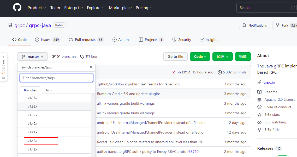This screenshot has width=297, height=157.
Task: Switch to branch v1.43.x
Action: click(54, 149)
